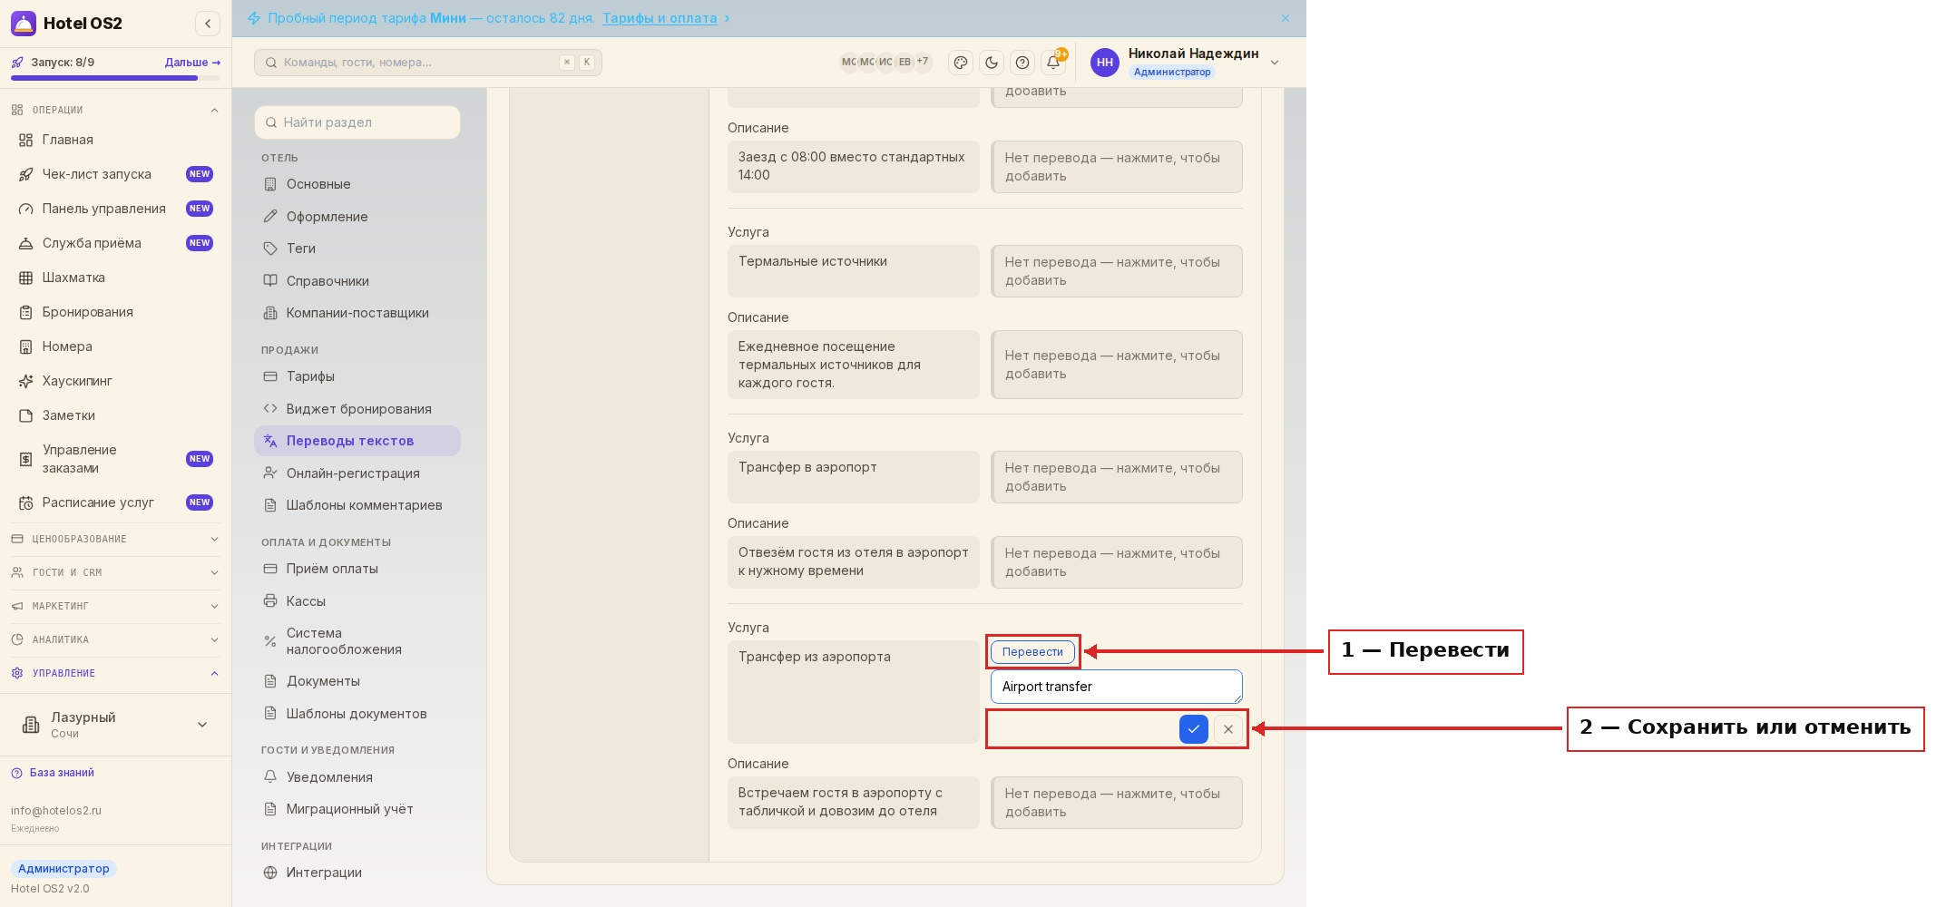Expand the ГОСТИ И CRM section
The image size is (1946, 907).
tap(115, 572)
